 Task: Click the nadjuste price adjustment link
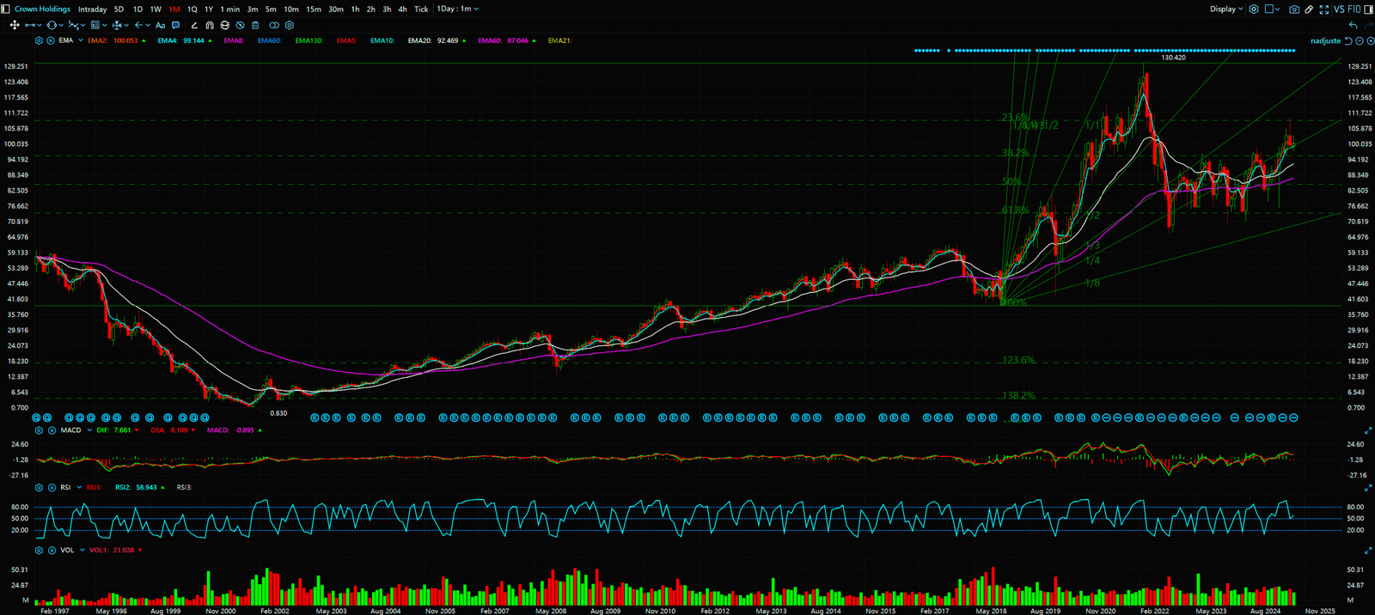point(1325,41)
